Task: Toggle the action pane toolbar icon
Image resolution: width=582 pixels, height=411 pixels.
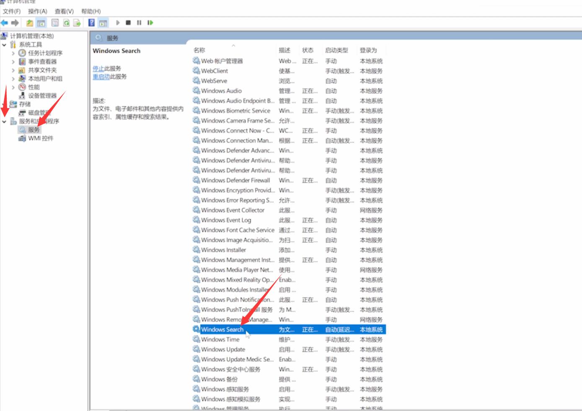Action: (103, 23)
